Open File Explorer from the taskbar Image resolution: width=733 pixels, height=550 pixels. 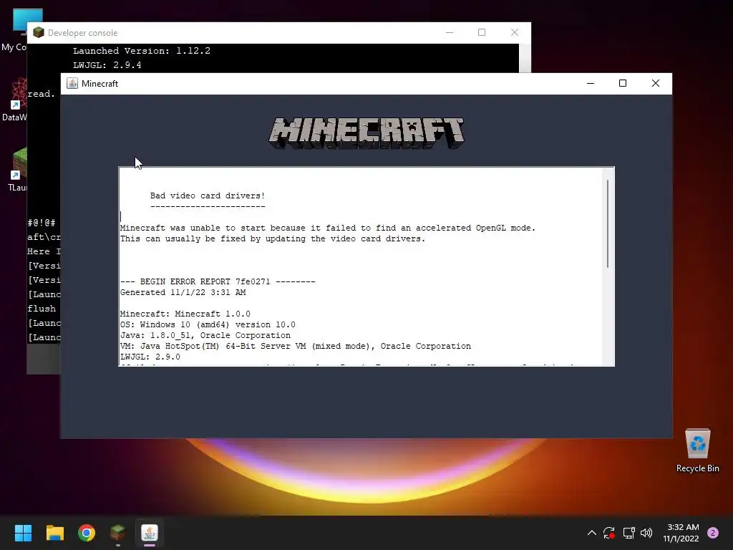coord(54,533)
